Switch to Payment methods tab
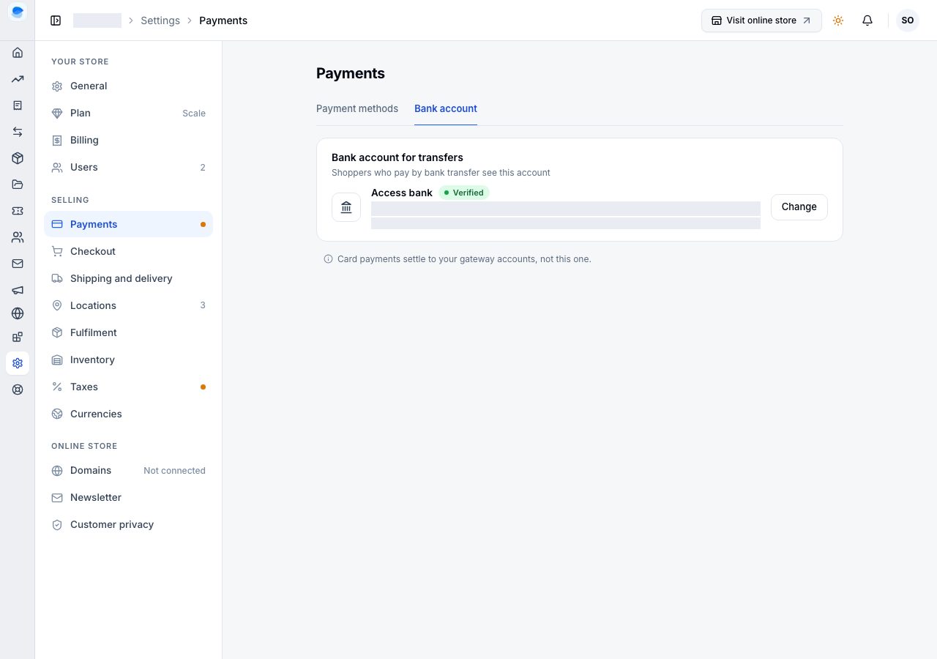The width and height of the screenshot is (937, 659). tap(357, 108)
